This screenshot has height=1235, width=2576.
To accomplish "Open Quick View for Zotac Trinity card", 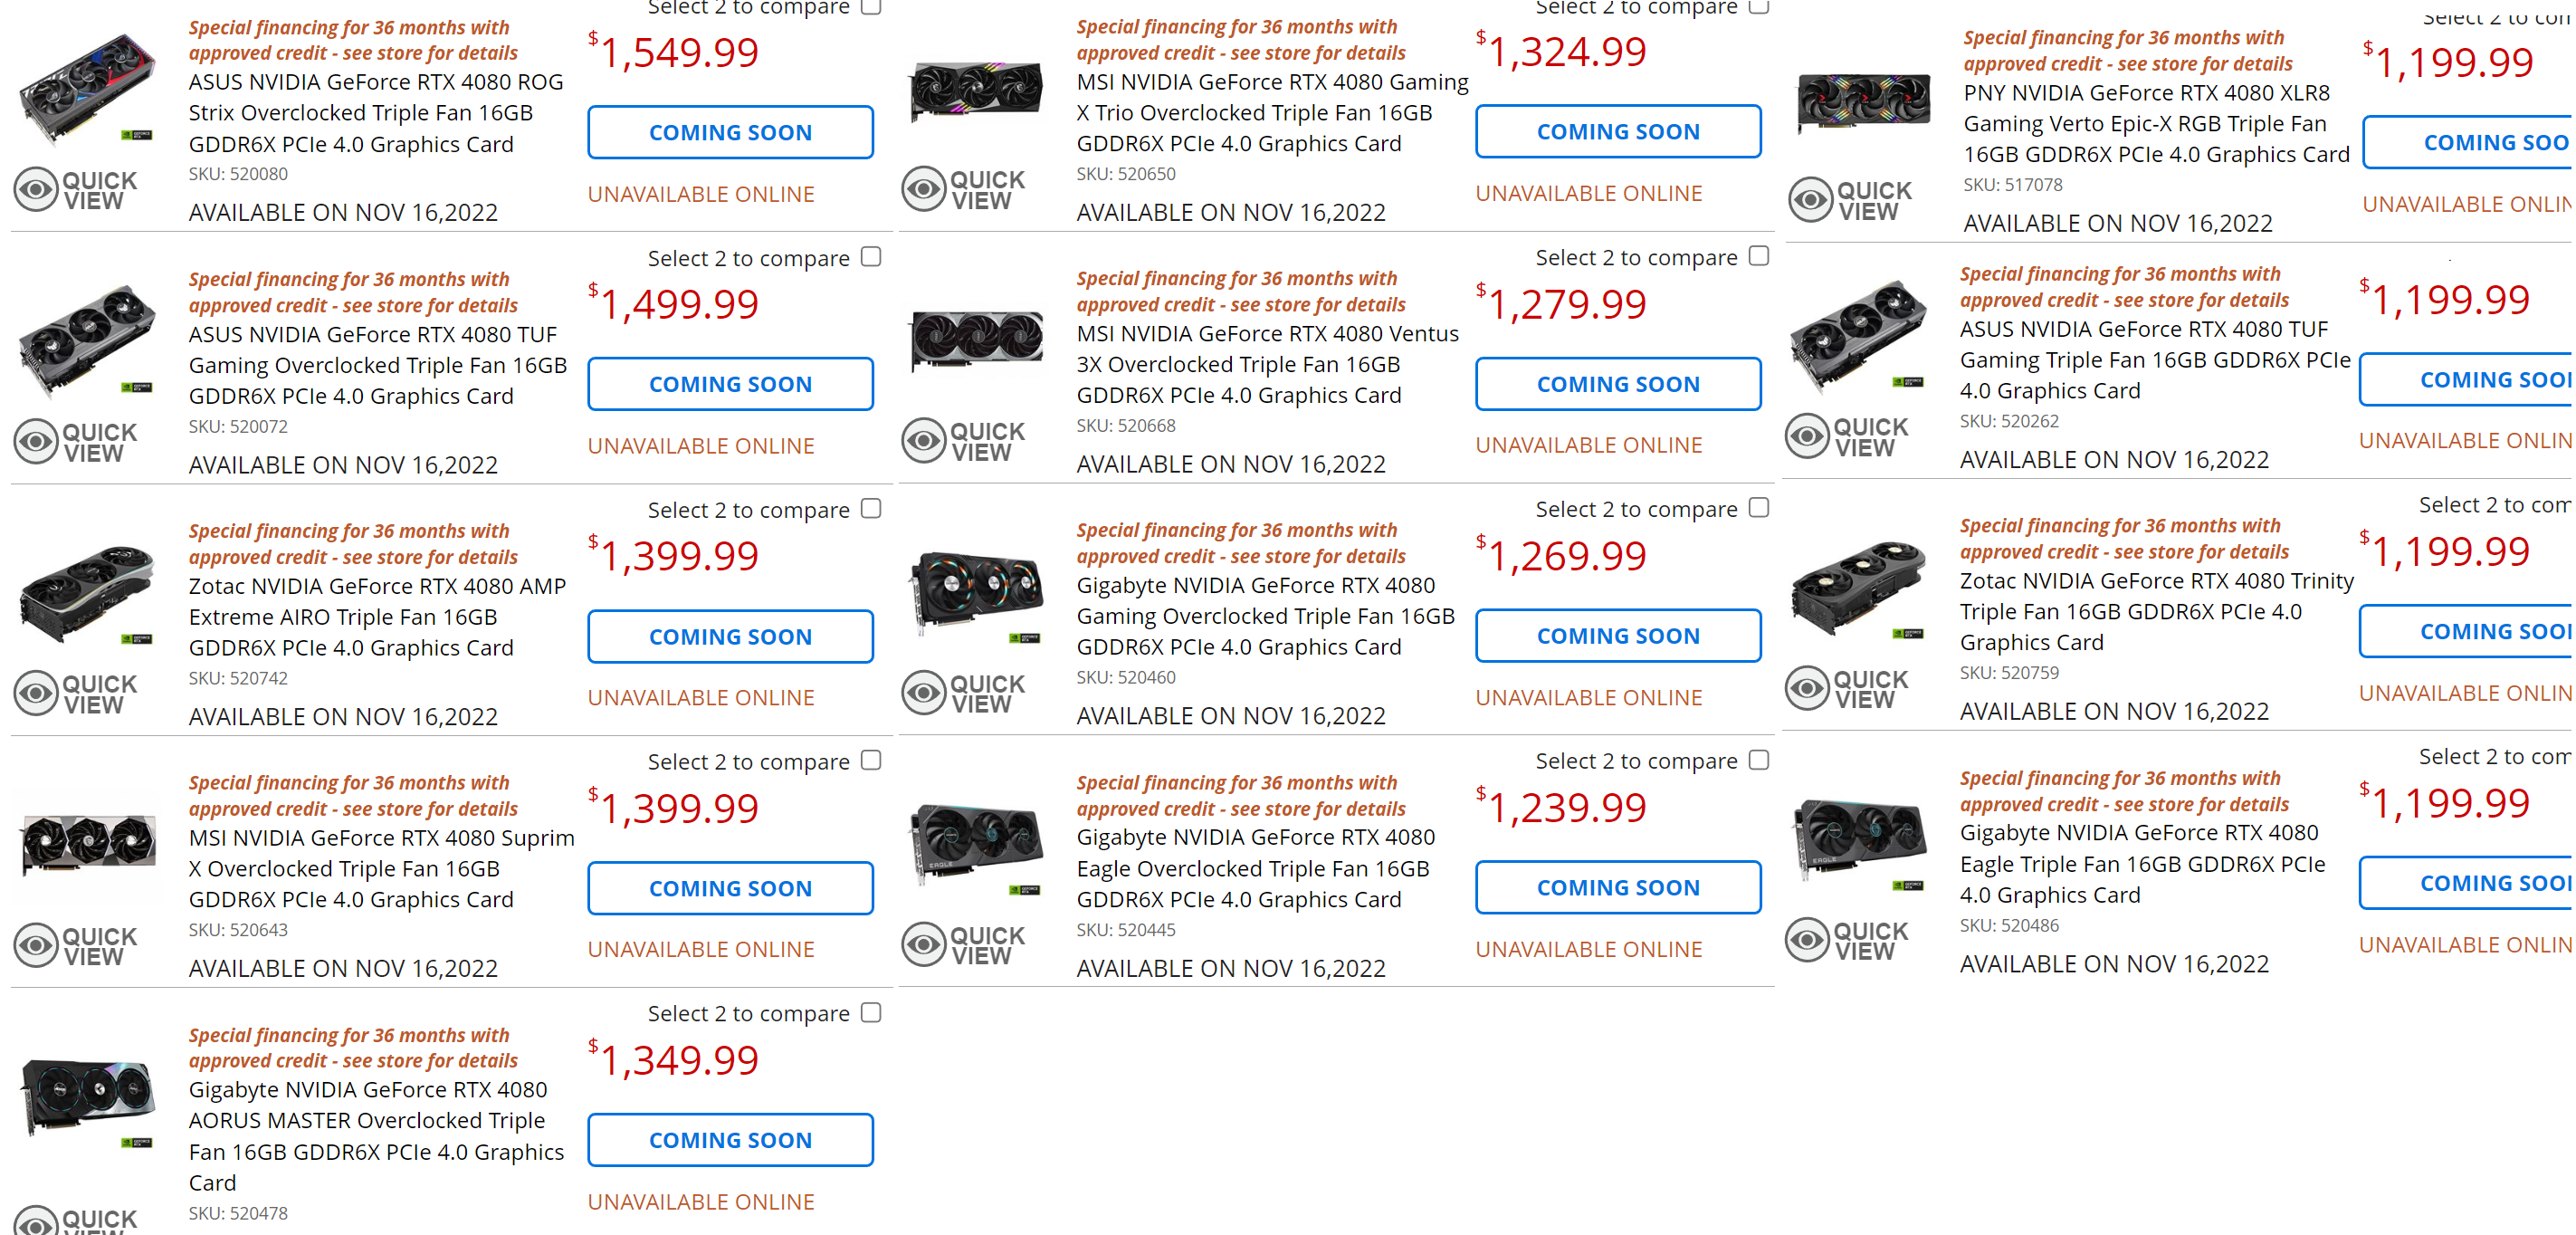I will [1847, 689].
